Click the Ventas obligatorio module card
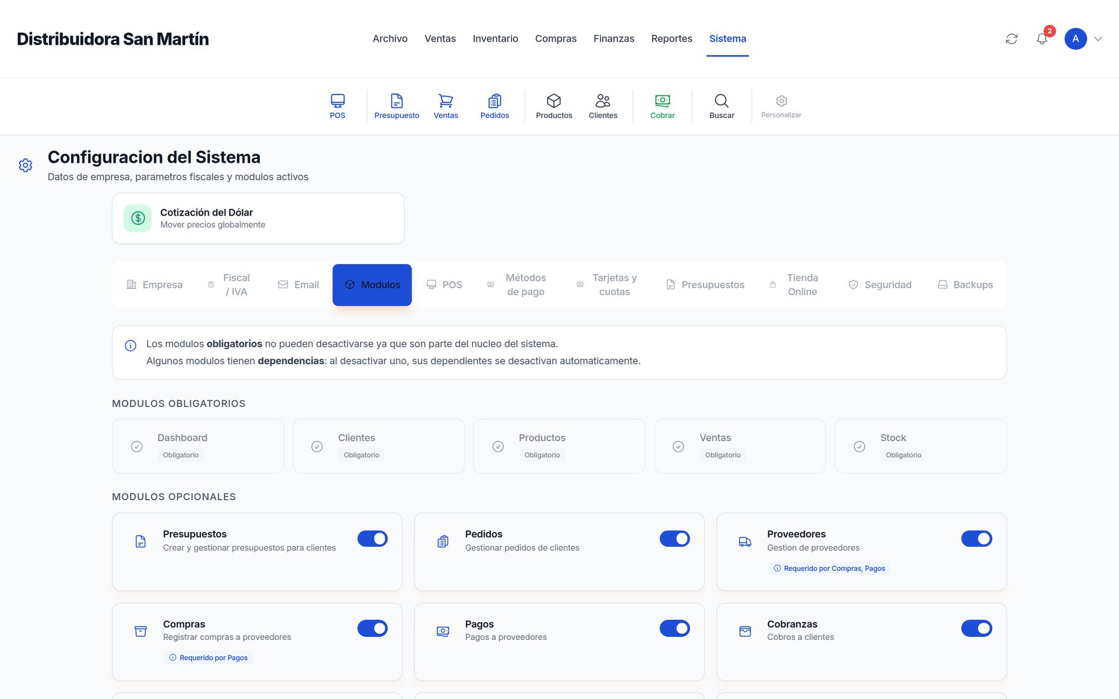 coord(740,446)
